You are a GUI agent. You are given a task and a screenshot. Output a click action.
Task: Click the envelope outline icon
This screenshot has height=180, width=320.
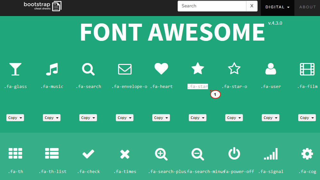coord(125,69)
